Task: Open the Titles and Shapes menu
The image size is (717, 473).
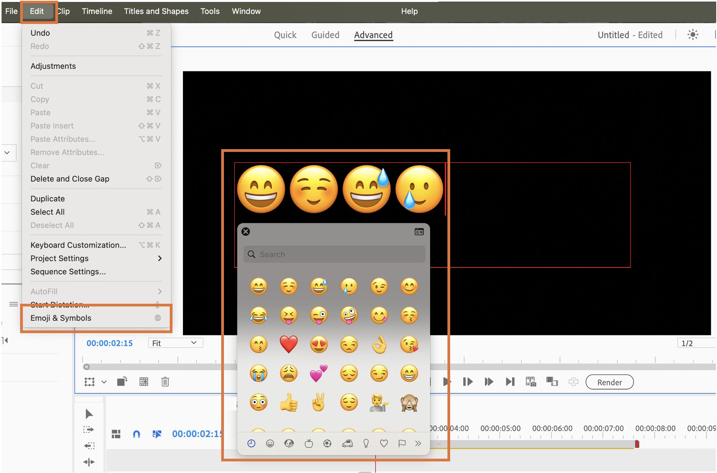Action: click(156, 11)
